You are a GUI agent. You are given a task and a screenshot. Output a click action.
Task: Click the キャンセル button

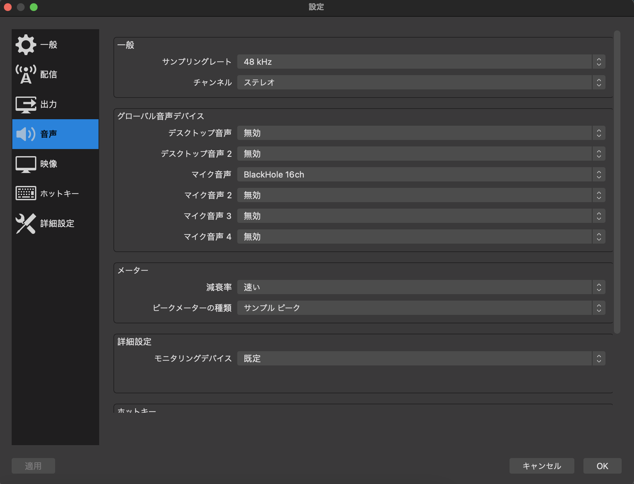[x=541, y=466]
